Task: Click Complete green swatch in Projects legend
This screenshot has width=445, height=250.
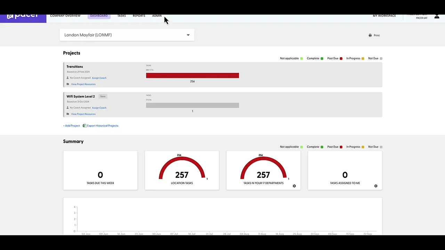Action: [322, 58]
